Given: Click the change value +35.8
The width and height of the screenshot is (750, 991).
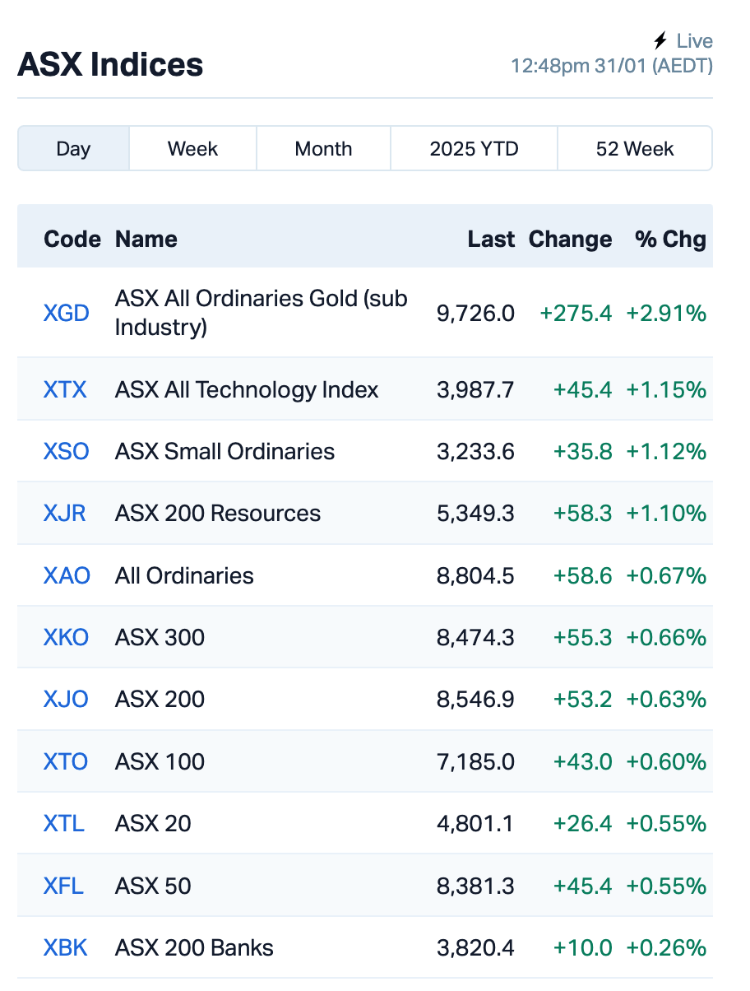Looking at the screenshot, I should click(x=583, y=452).
